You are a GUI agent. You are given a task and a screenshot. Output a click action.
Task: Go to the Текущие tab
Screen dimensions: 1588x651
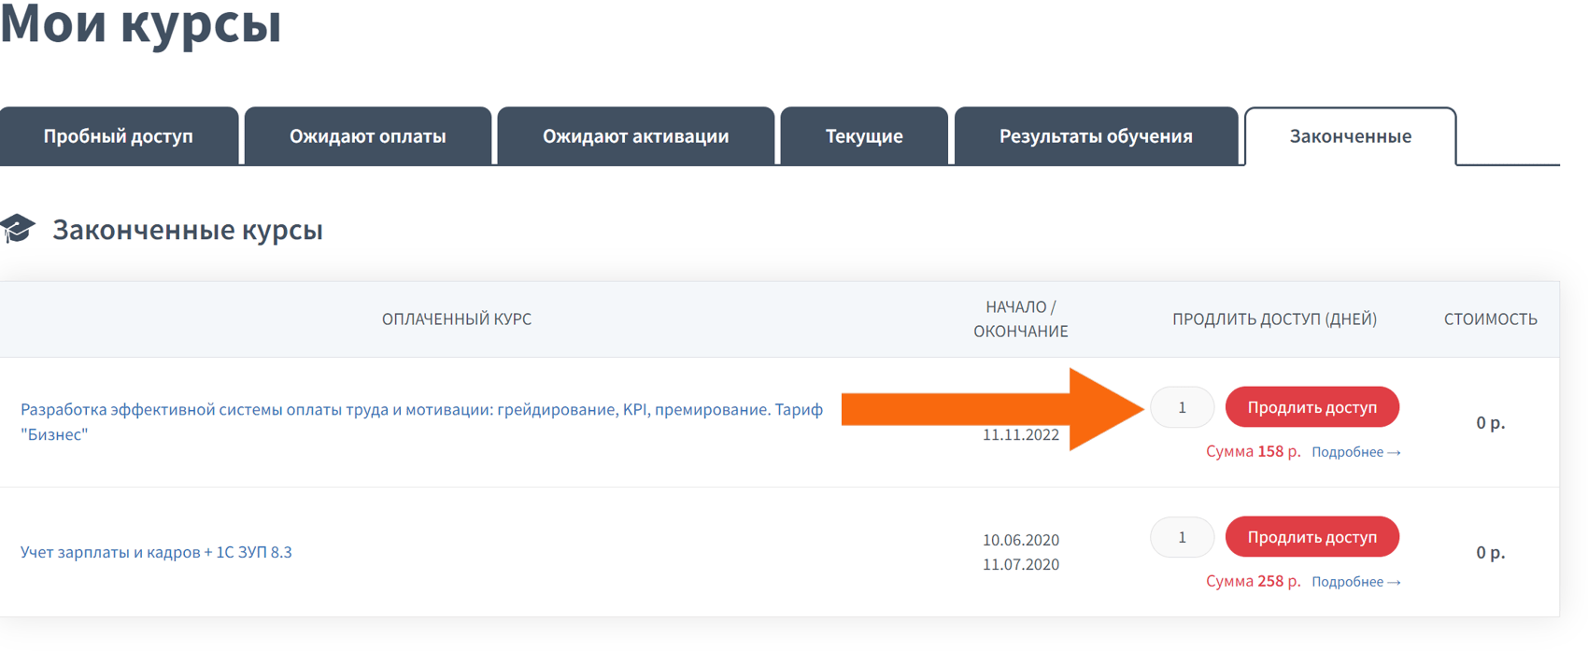point(864,136)
